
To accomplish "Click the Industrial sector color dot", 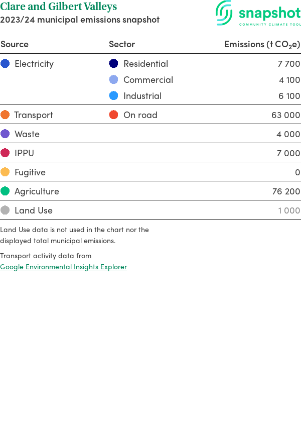I will pyautogui.click(x=114, y=96).
